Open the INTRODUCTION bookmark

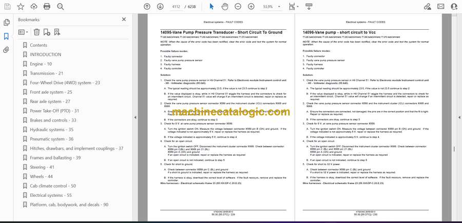(46, 54)
